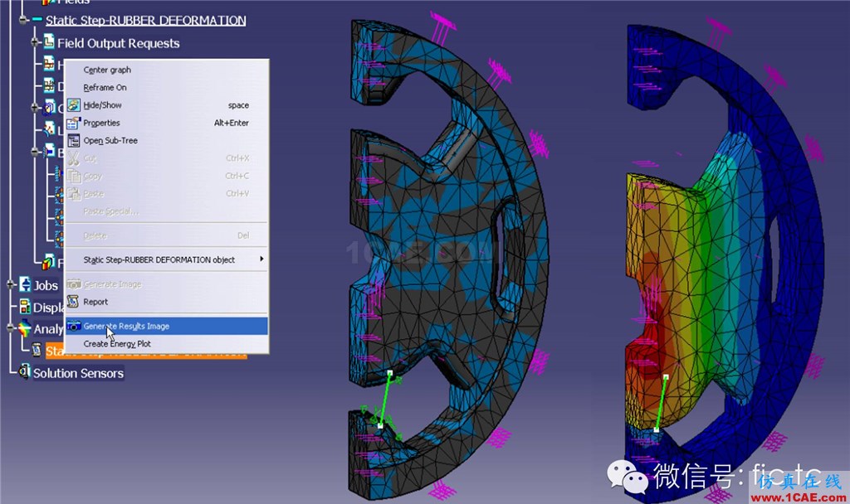This screenshot has width=850, height=504.
Task: Collapse the Analysis tree node
Action: point(11,328)
